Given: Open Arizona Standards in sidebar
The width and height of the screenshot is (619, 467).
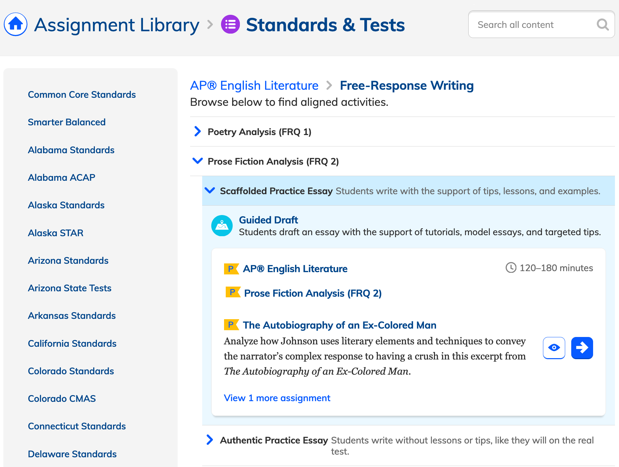Looking at the screenshot, I should pyautogui.click(x=68, y=260).
